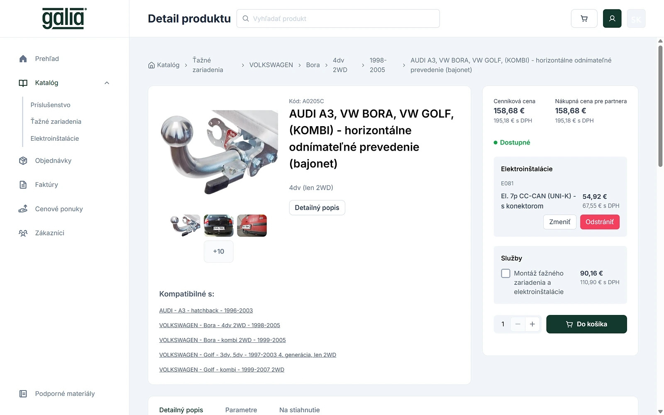Open the AUDI A3 hatchback compatibility link
The image size is (664, 415).
pyautogui.click(x=206, y=310)
